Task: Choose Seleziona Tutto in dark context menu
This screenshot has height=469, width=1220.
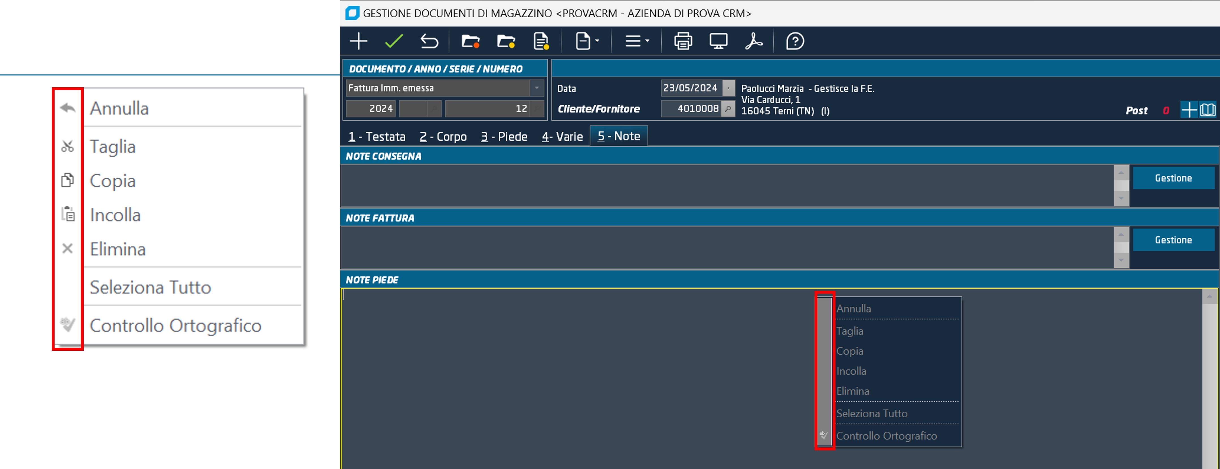Action: pyautogui.click(x=871, y=413)
